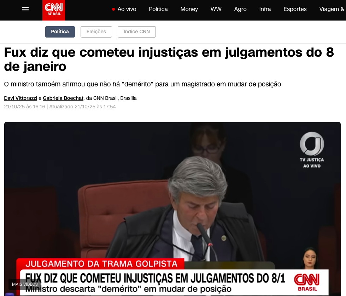Click the TV Justiça logo watermark
346x296 pixels.
312,150
